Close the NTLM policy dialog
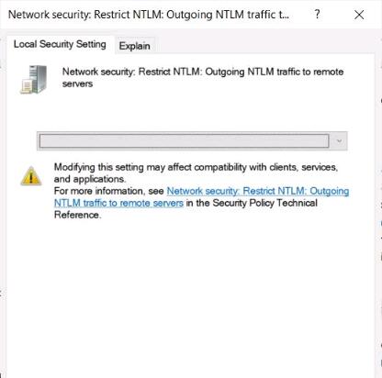Screen dimensions: 382x378 [x=359, y=15]
